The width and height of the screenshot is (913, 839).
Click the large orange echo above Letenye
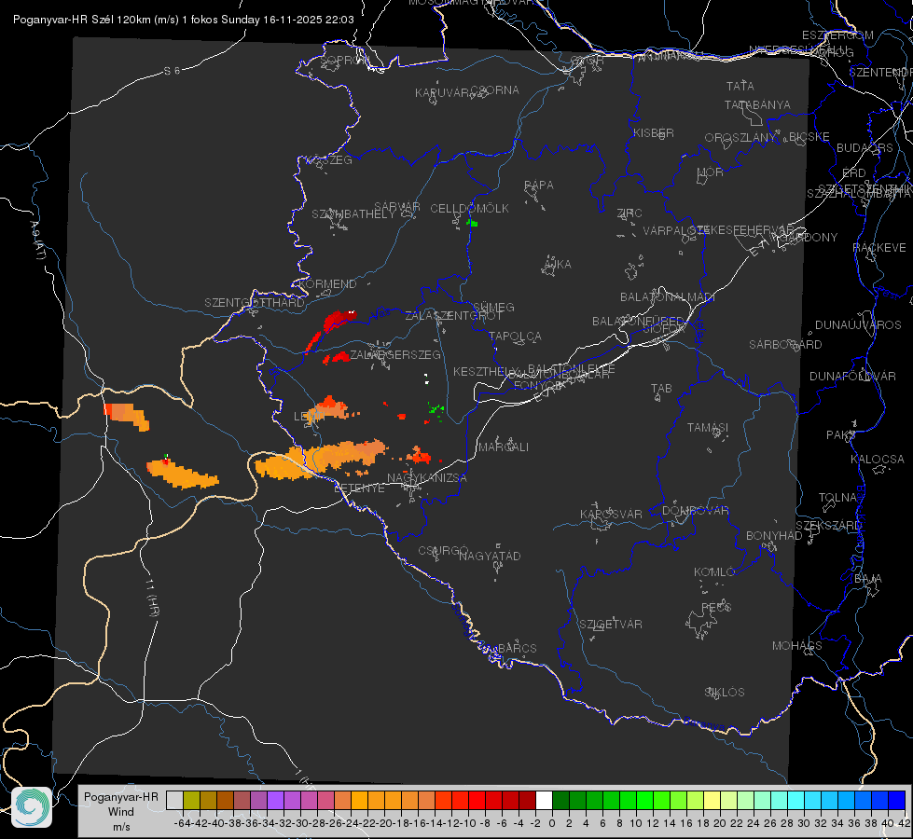(x=320, y=460)
